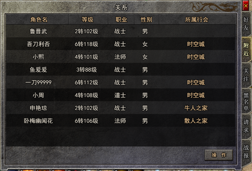The width and height of the screenshot is (252, 171).
Task: Select the player row 申艳琼
Action: coord(121,108)
